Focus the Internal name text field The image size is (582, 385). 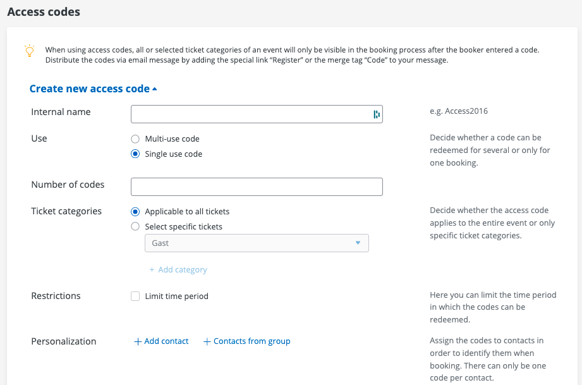point(250,114)
